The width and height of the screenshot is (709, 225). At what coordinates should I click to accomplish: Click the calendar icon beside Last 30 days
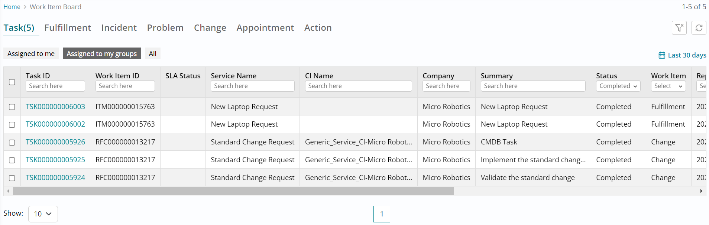(x=661, y=55)
